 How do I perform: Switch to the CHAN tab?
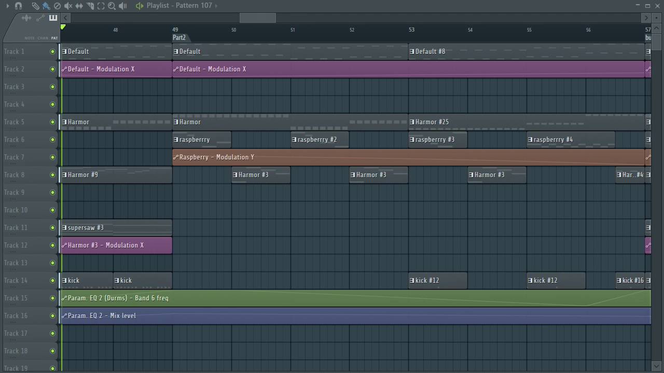click(x=43, y=38)
